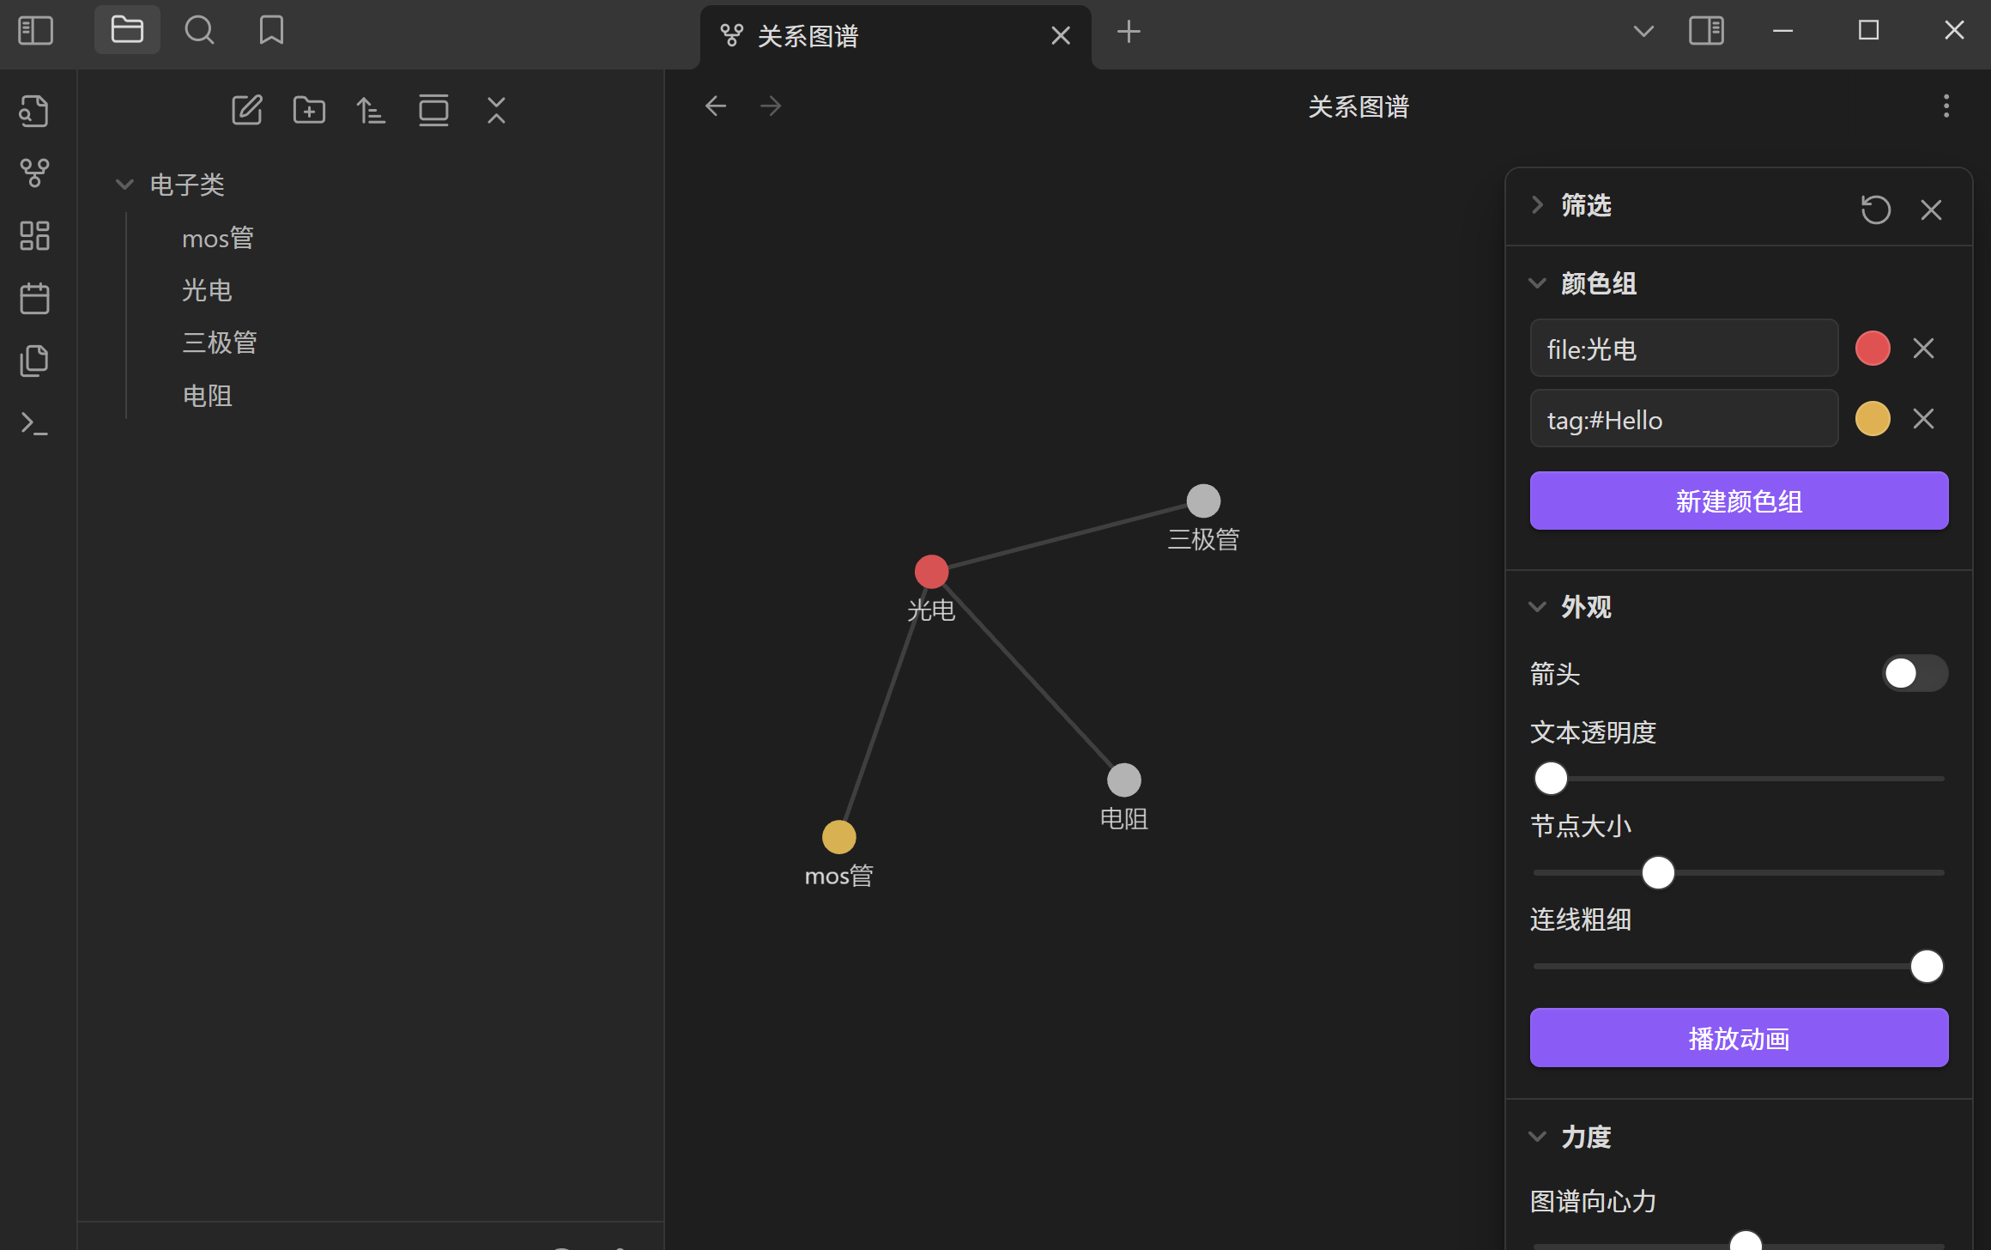Image resolution: width=1991 pixels, height=1250 pixels.
Task: Toggle the left sidebar visibility
Action: click(x=35, y=31)
